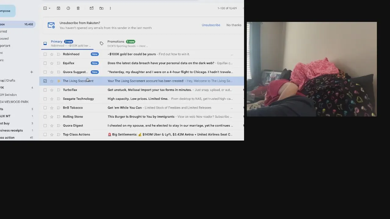Click the Archive icon in toolbar
The width and height of the screenshot is (390, 219).
pos(58,8)
